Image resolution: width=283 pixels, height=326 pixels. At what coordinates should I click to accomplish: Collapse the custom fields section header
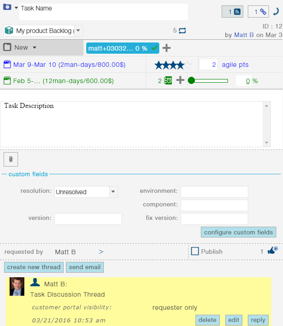28,174
